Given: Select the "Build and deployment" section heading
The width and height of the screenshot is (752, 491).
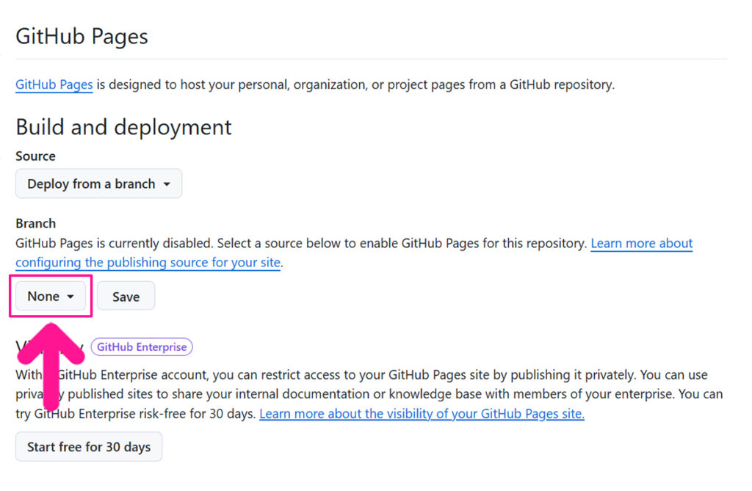Looking at the screenshot, I should click(123, 127).
